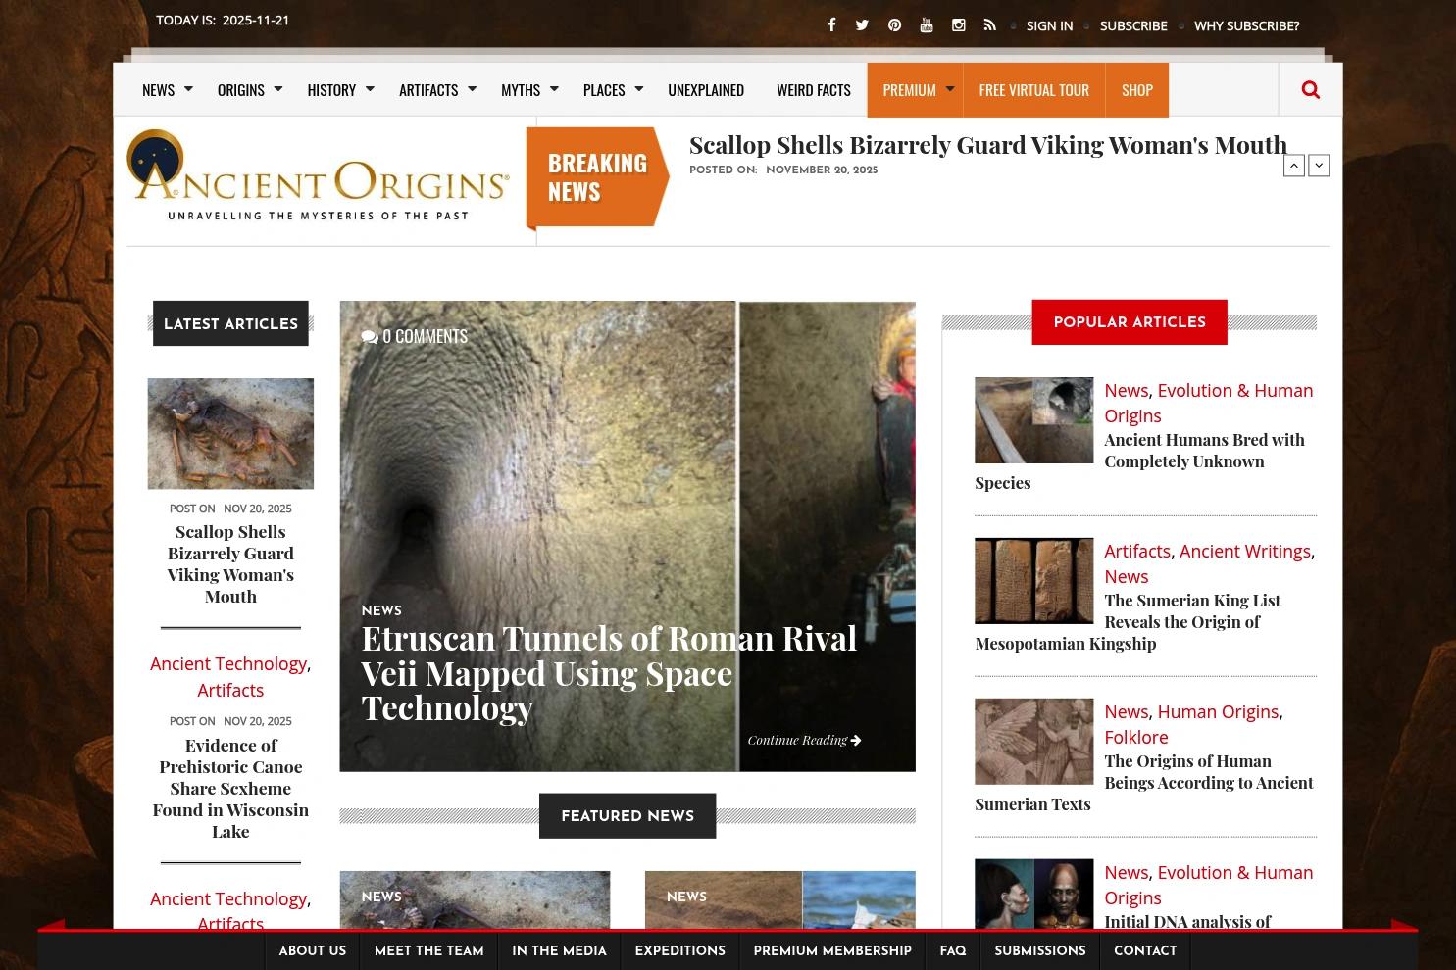Open Scallop Shells title in Latest Articles
Viewport: 1456px width, 970px height.
click(230, 564)
